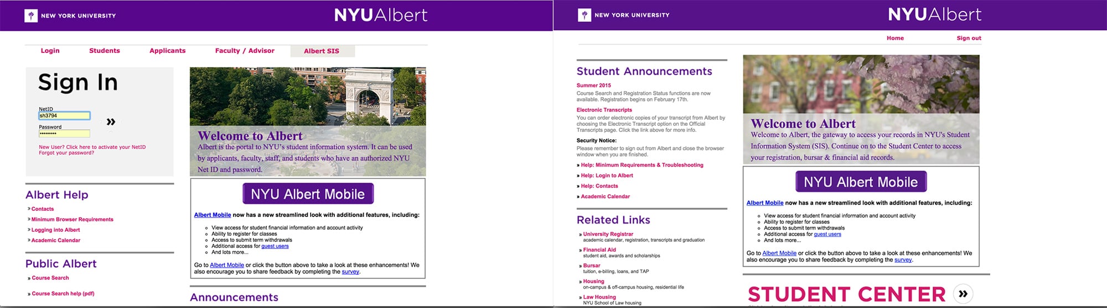Viewport: 1107px width, 308px height.
Task: Open the Faculty / Advisor tab
Action: [x=245, y=51]
